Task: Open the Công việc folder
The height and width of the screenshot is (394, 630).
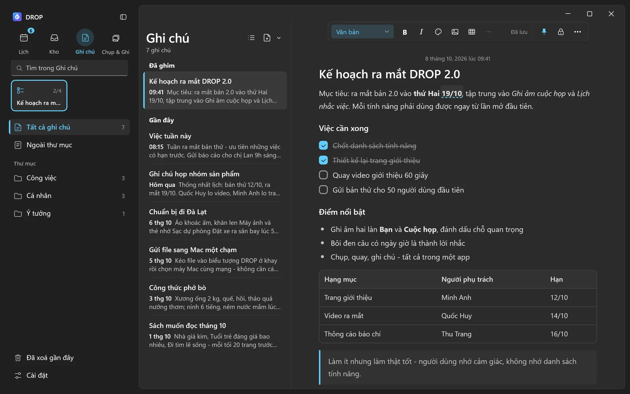Action: pyautogui.click(x=69, y=178)
